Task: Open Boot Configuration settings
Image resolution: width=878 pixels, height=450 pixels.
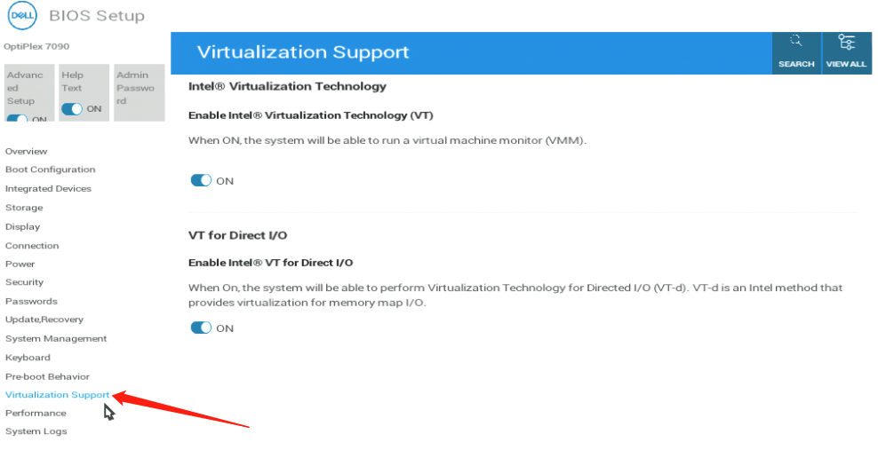Action: (51, 170)
